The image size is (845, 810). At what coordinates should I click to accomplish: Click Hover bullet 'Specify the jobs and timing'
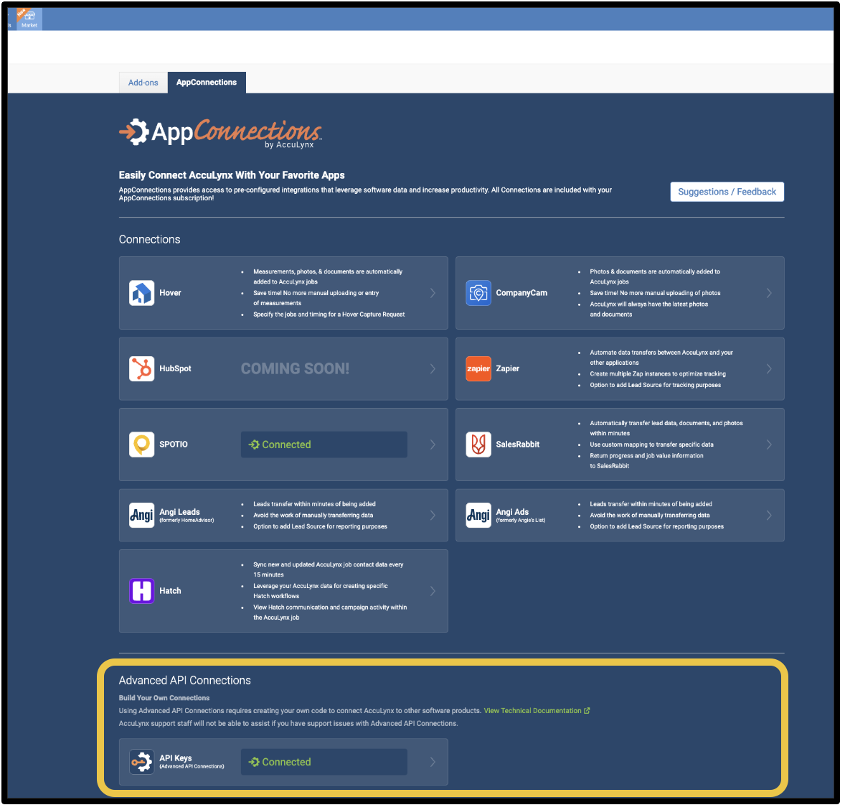point(330,316)
